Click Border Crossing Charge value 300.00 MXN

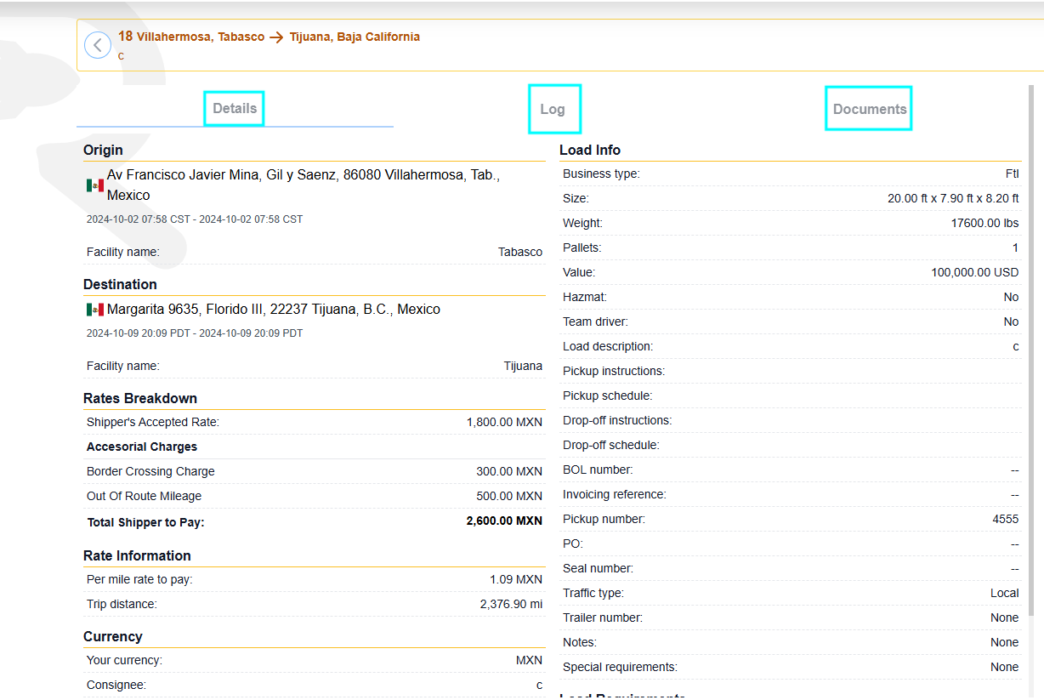click(509, 471)
